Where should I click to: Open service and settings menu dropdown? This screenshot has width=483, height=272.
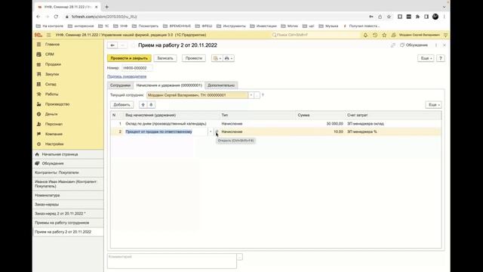pos(445,36)
